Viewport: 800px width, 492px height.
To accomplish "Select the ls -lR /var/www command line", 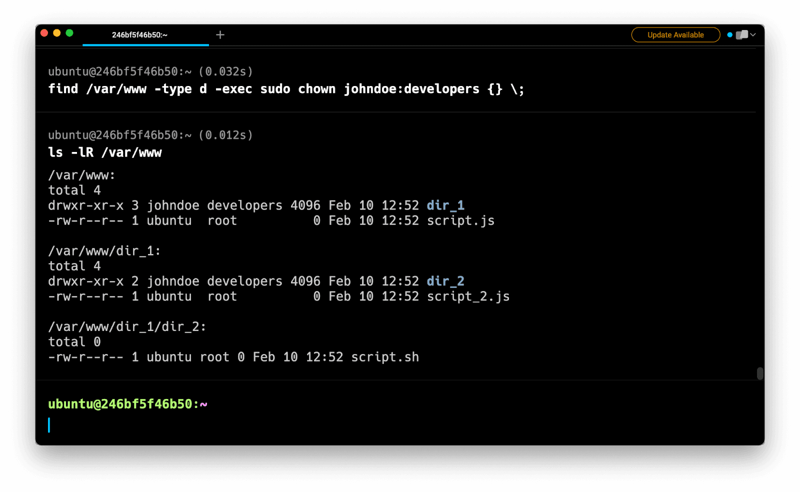I will coord(105,152).
